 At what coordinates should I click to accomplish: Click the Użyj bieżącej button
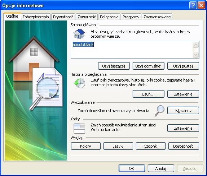(114, 66)
